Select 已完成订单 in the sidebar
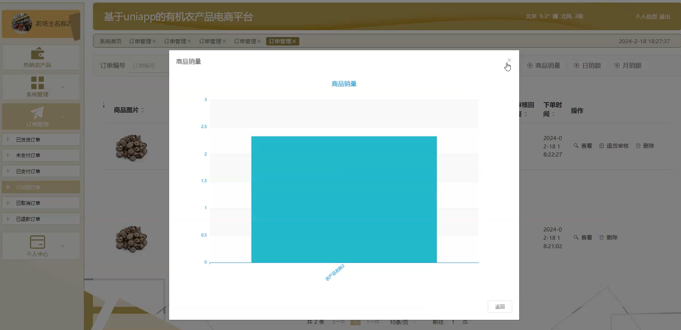681x330 pixels. pos(41,187)
